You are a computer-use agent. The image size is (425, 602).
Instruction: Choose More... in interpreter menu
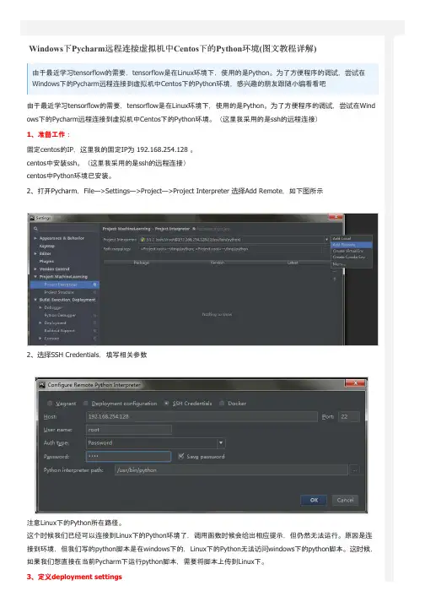(351, 263)
